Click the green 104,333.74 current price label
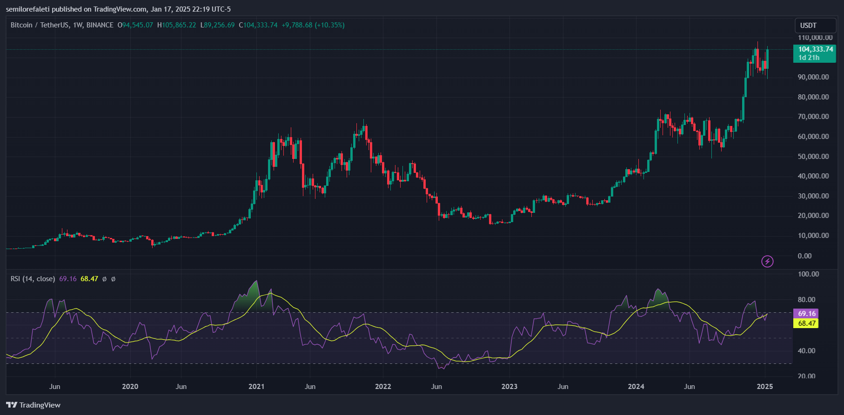The image size is (844, 415). 816,49
